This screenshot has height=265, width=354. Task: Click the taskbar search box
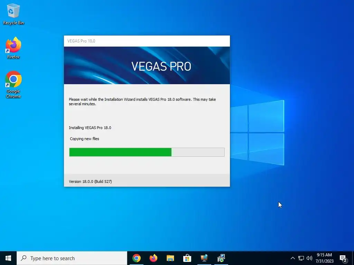(72, 258)
